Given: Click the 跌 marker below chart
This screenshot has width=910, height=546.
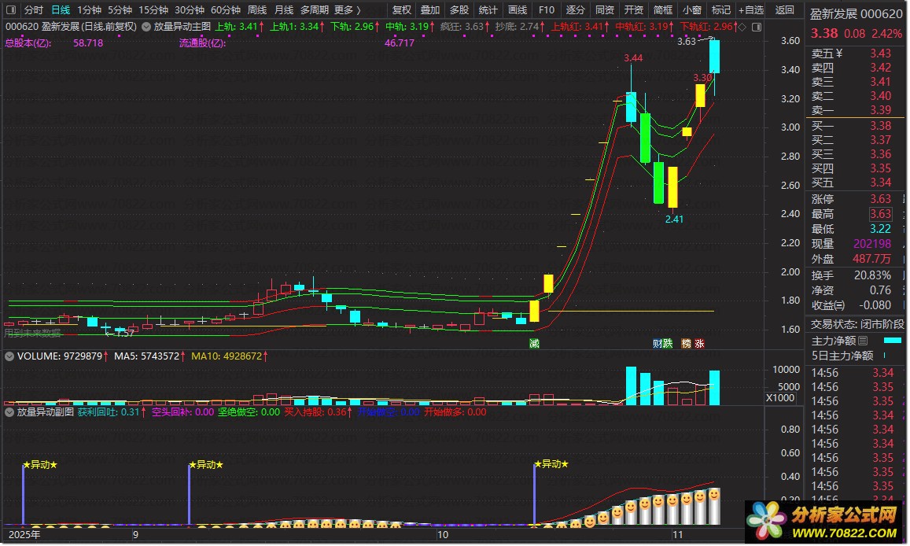Looking at the screenshot, I should 668,344.
